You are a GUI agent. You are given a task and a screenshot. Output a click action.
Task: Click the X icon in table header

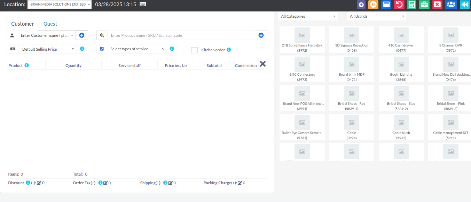(x=263, y=64)
